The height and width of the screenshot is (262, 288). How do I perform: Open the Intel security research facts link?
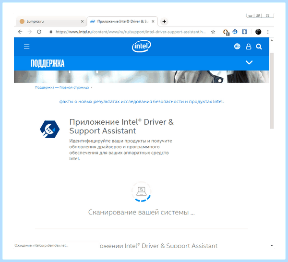(142, 102)
